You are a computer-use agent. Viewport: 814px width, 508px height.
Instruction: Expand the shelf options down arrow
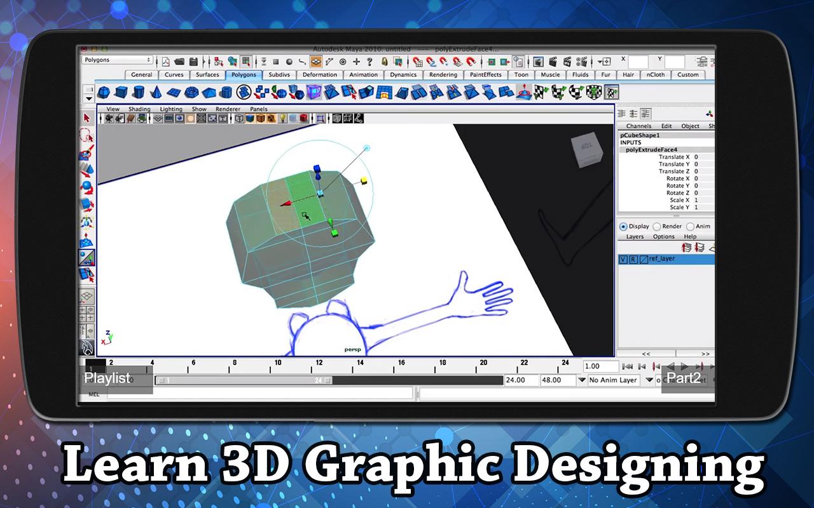88,98
